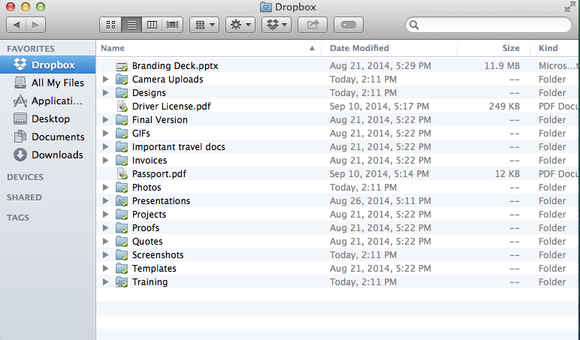Expand the Camera Uploads folder
This screenshot has height=340, width=580.
pos(105,79)
